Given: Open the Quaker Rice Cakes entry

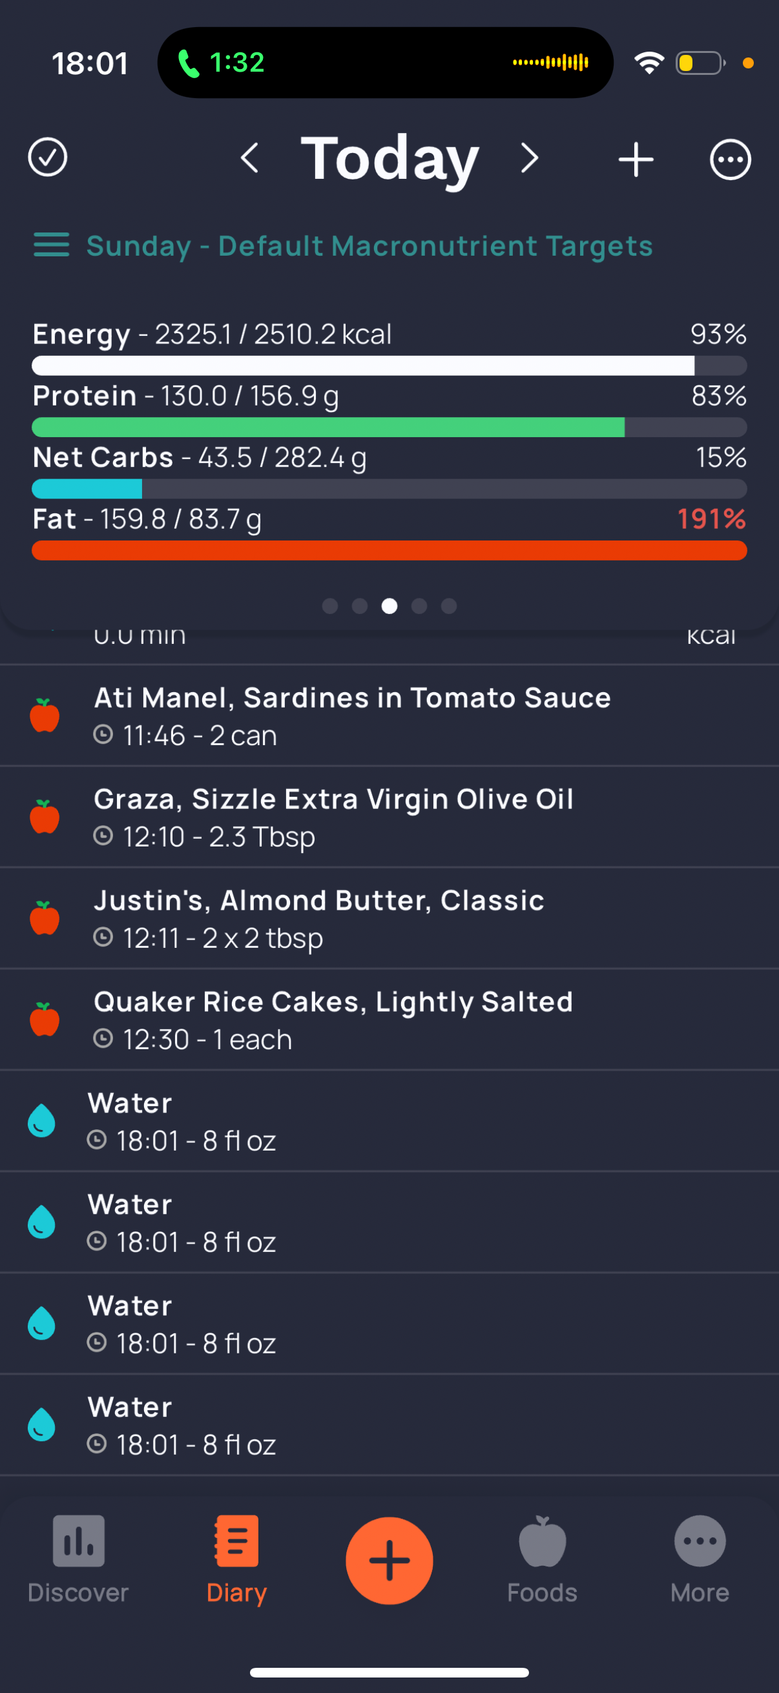Looking at the screenshot, I should click(389, 1020).
